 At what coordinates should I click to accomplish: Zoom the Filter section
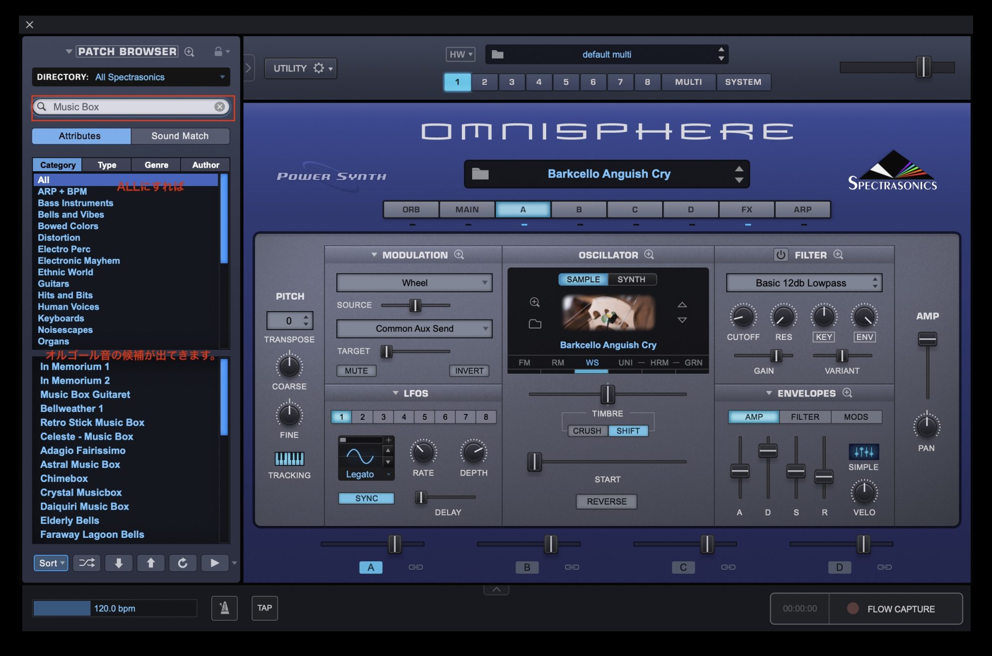coord(838,255)
